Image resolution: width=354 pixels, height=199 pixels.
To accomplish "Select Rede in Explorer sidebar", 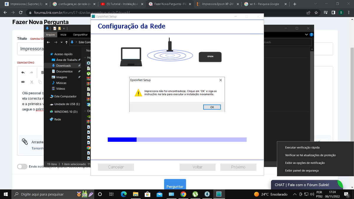I will pyautogui.click(x=58, y=119).
